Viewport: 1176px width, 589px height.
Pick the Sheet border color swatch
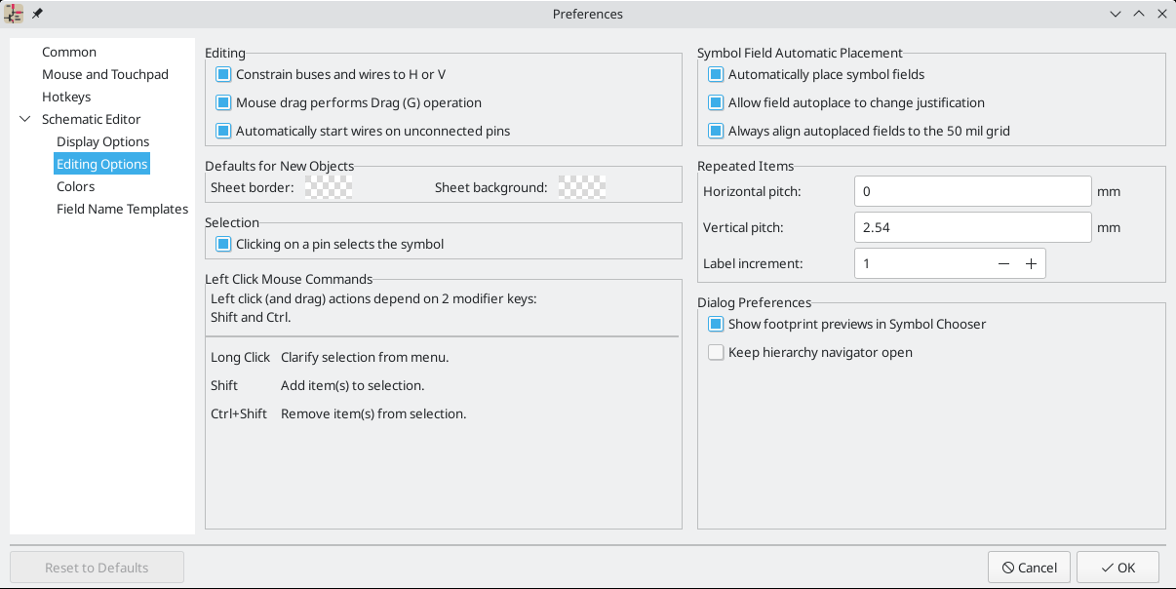coord(329,187)
